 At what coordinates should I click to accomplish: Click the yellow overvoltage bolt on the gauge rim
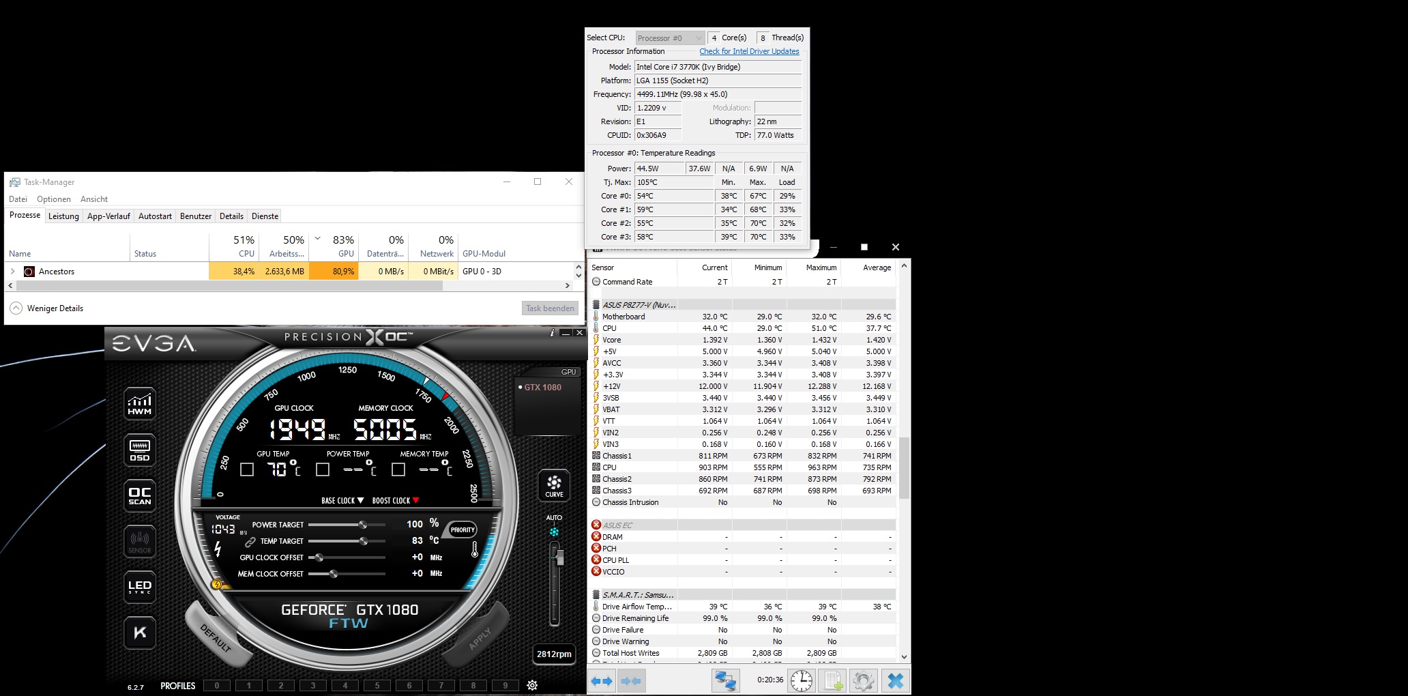click(x=217, y=584)
